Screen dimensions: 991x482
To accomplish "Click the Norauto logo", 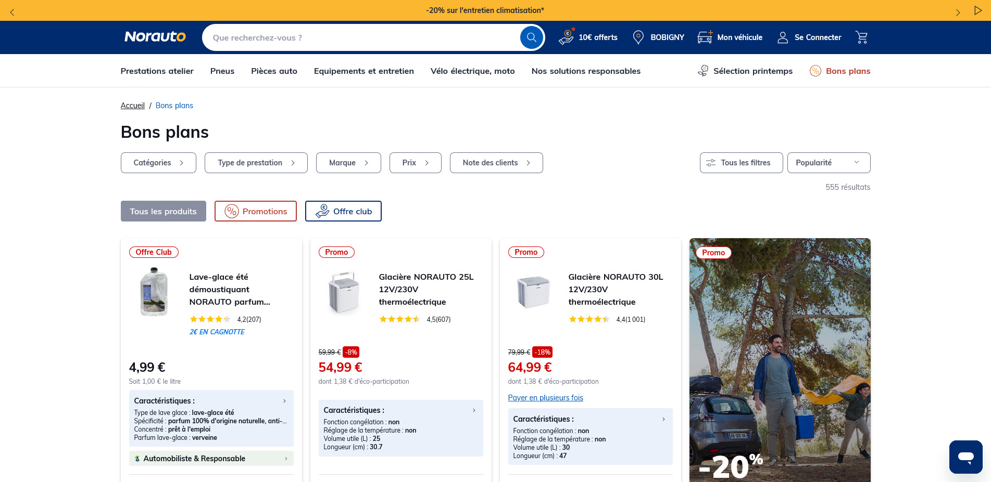I will point(155,37).
